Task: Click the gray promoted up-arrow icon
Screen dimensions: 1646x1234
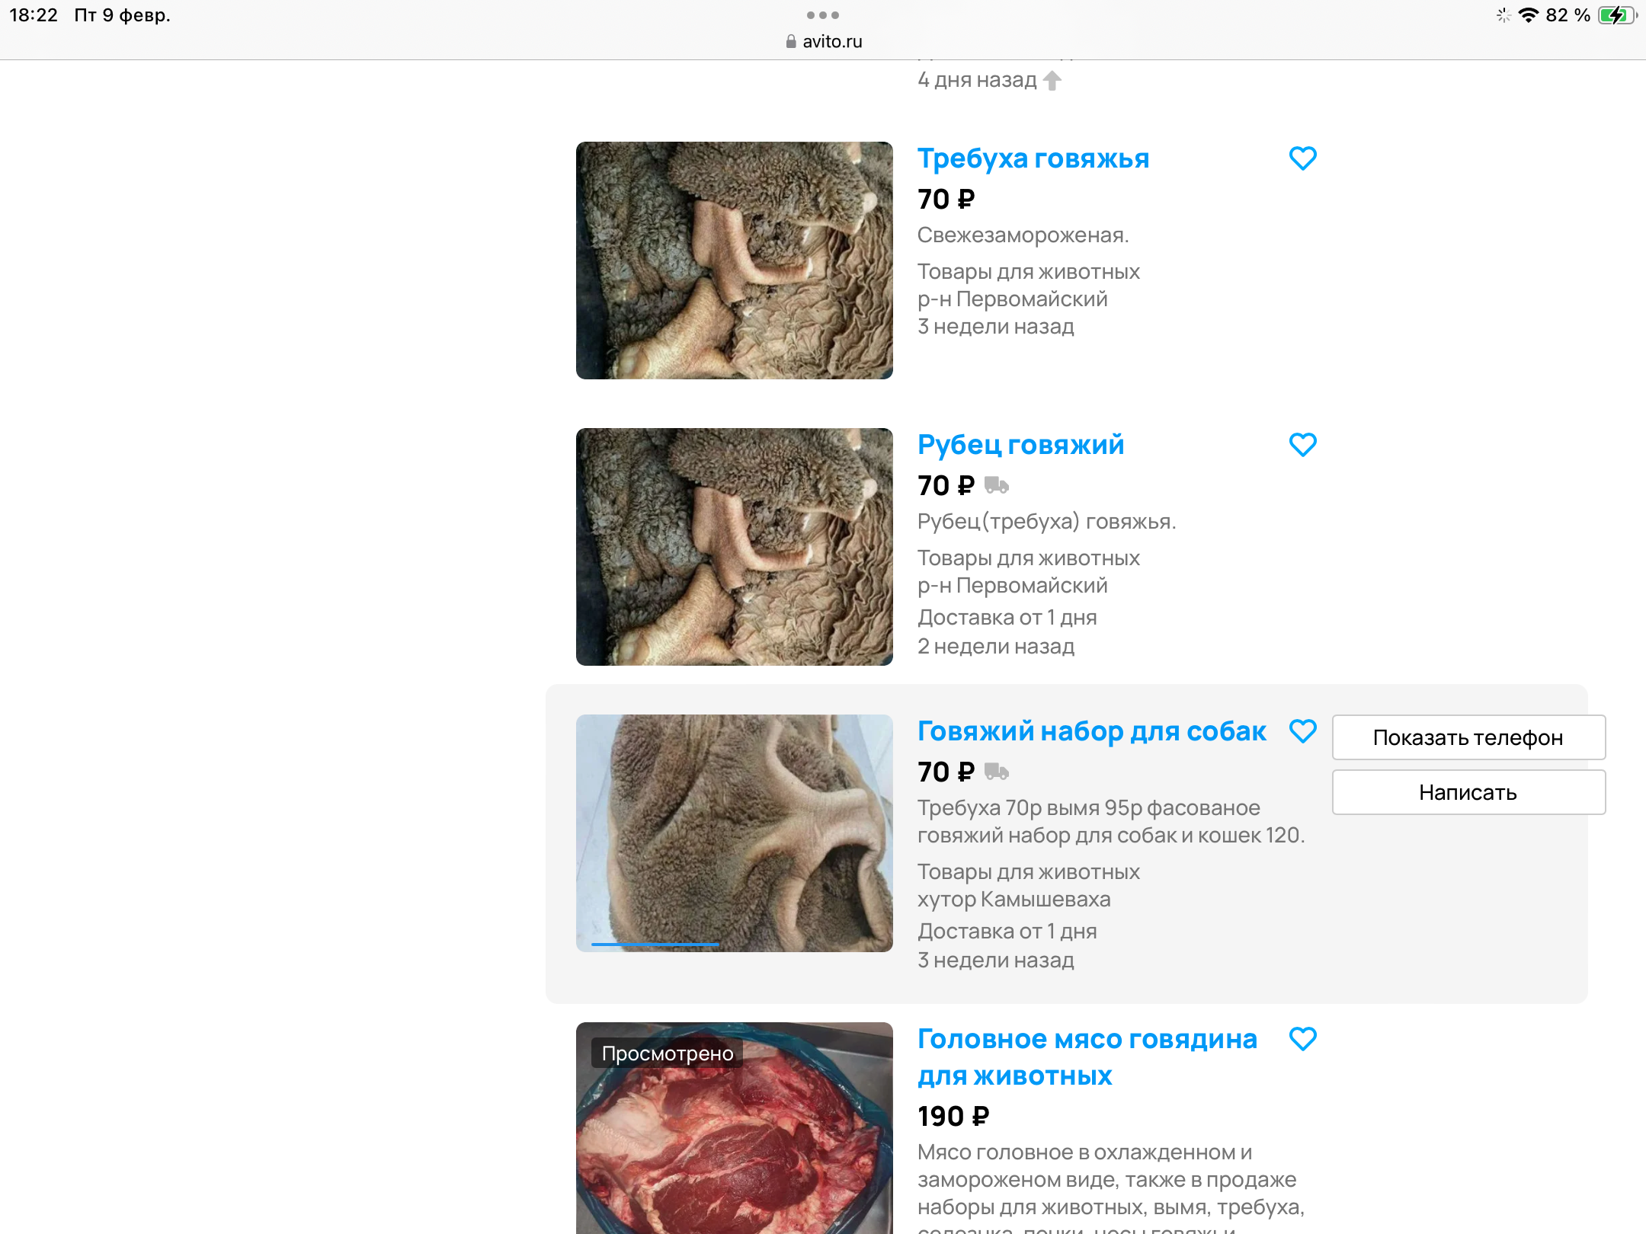Action: point(1052,80)
